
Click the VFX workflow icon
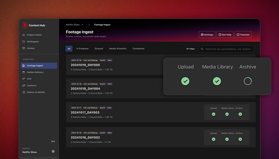[x=24, y=79]
